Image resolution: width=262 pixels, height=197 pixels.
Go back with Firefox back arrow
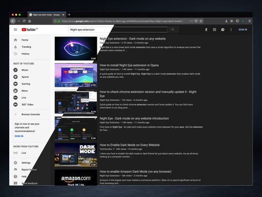click(13, 21)
